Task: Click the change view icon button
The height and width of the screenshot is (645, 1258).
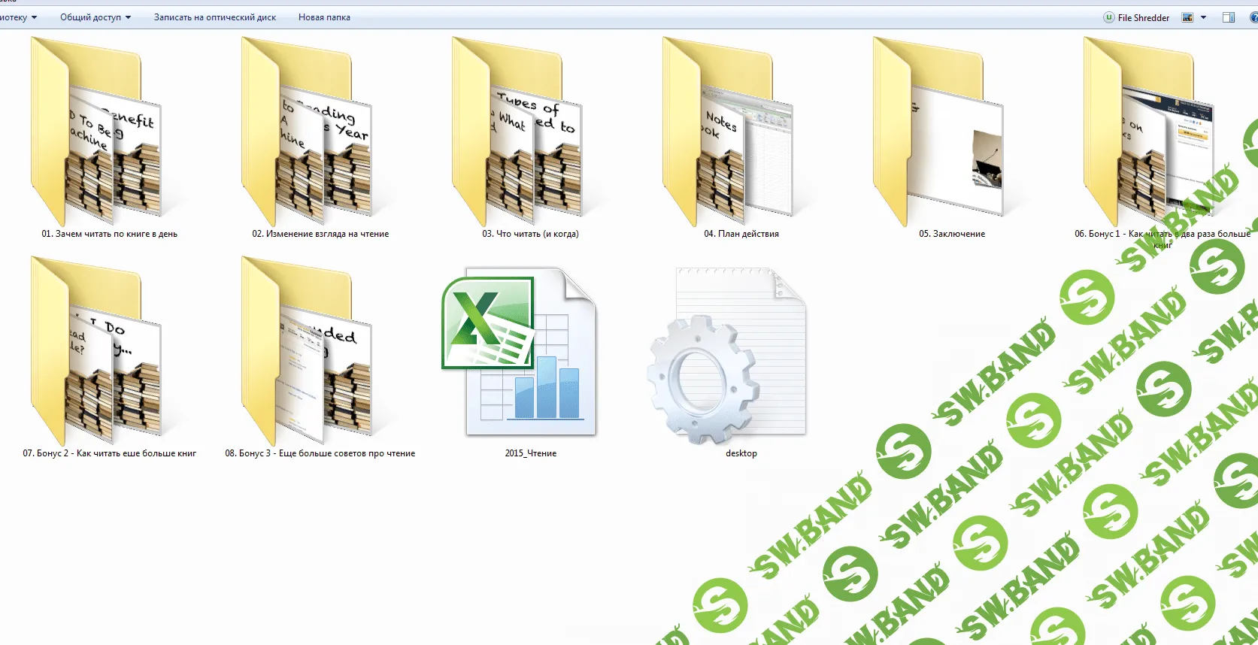Action: tap(1188, 17)
